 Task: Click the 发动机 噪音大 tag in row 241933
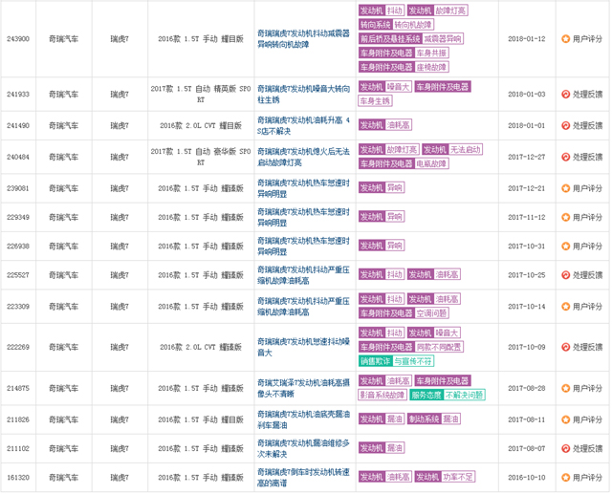(x=384, y=87)
